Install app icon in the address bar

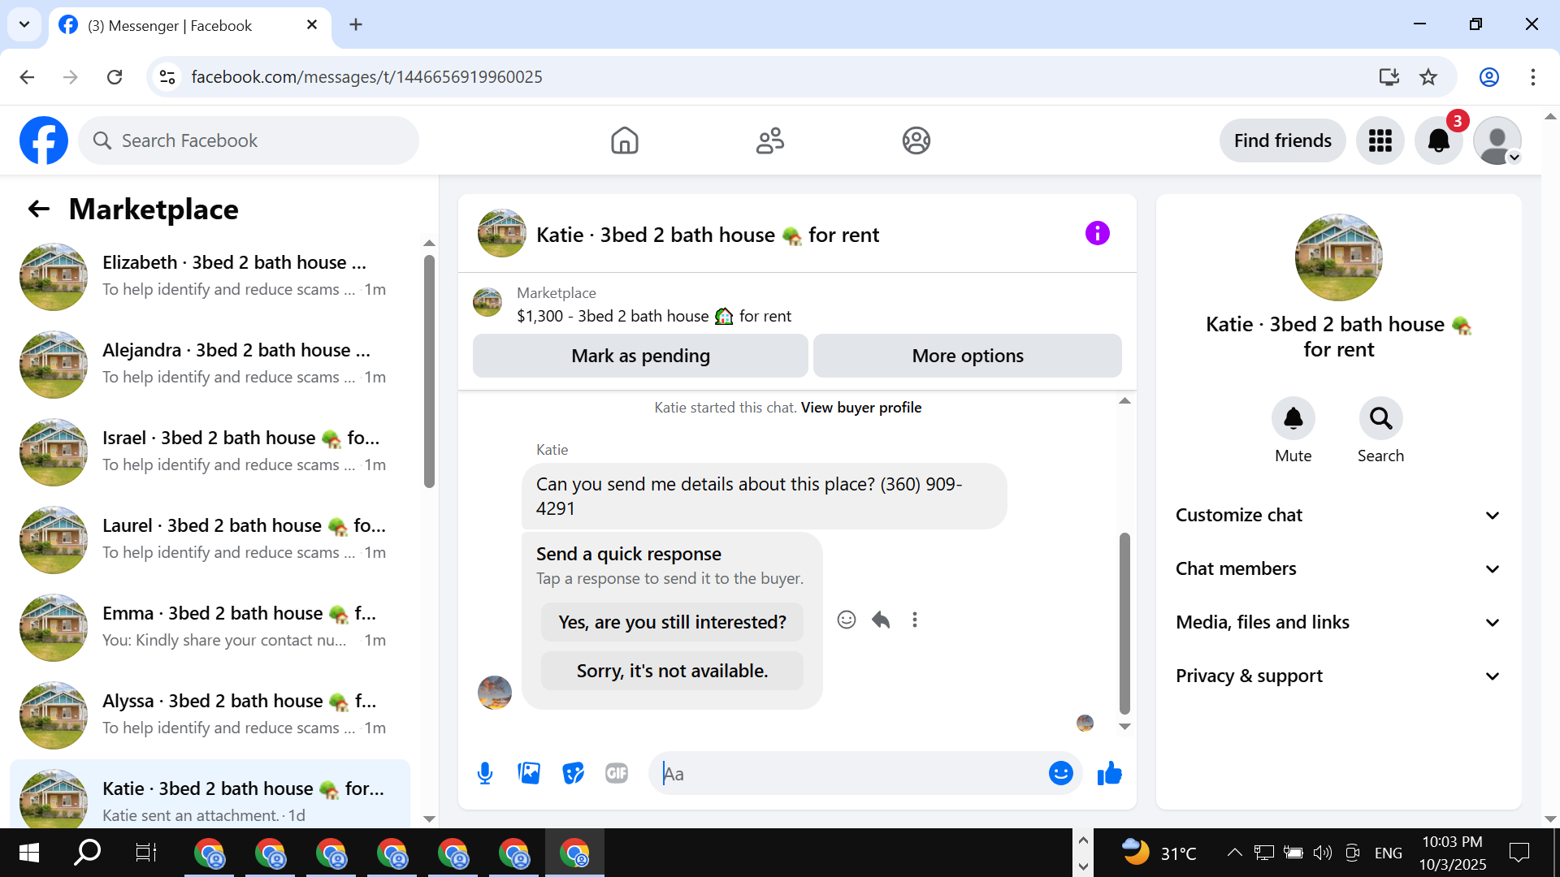[x=1389, y=77]
